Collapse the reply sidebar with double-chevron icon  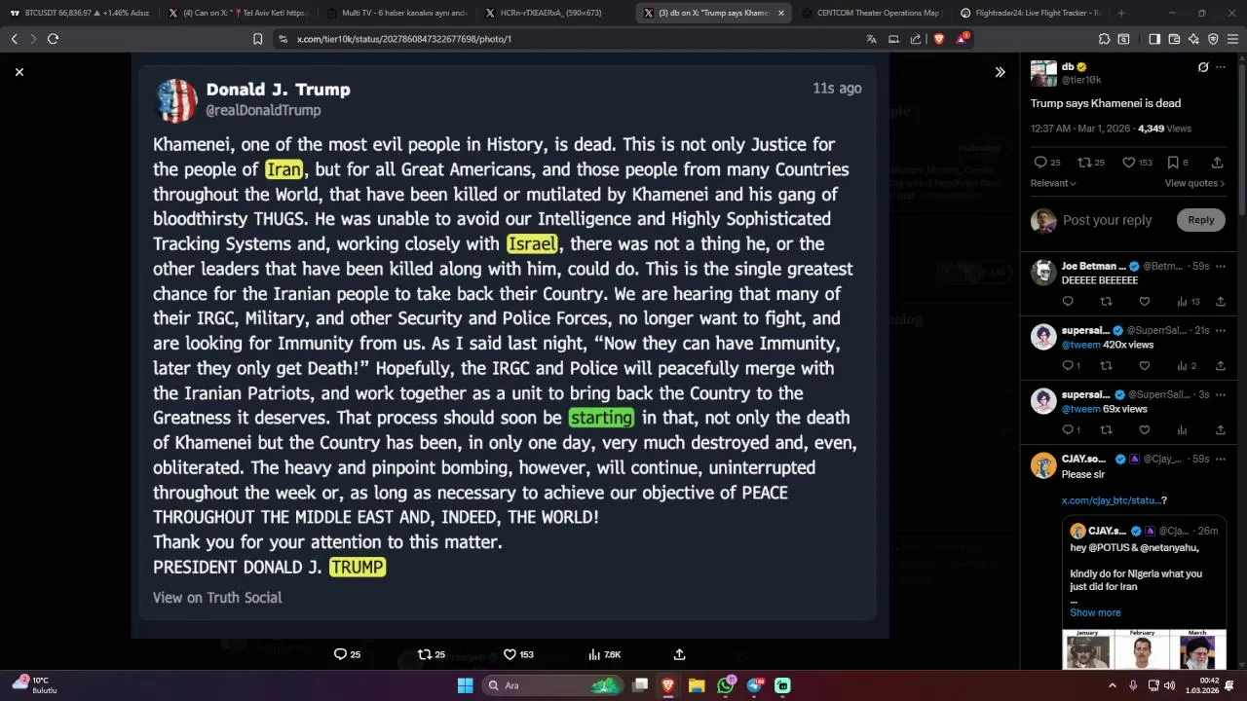(1000, 72)
